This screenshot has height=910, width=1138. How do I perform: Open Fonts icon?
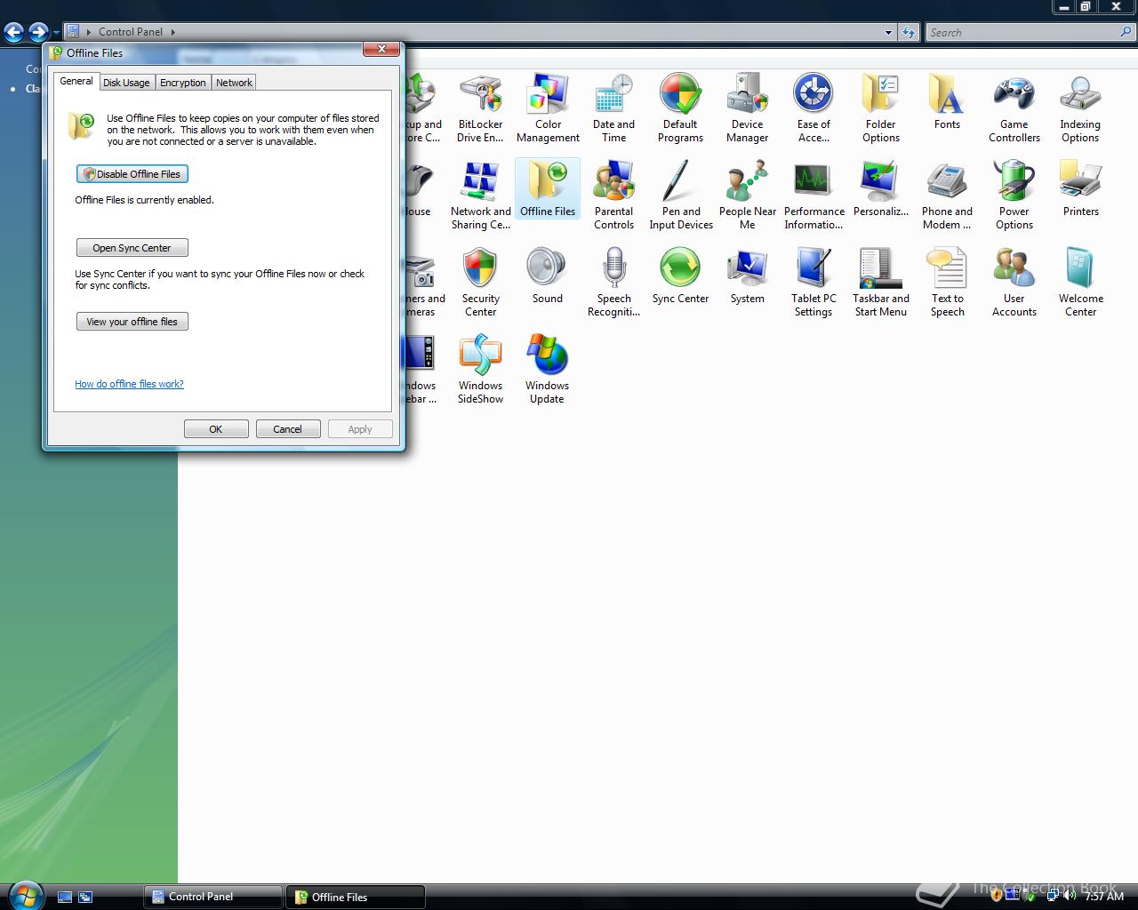947,101
